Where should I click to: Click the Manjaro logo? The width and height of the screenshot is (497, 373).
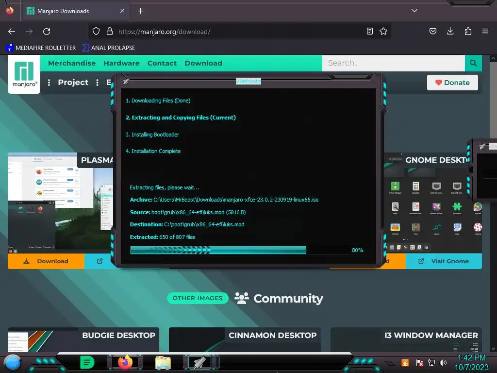pyautogui.click(x=24, y=74)
